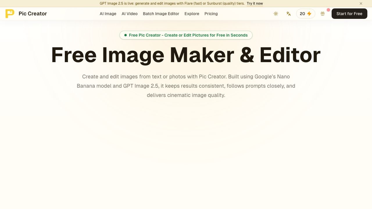Click the lightning bolt credits icon
Image resolution: width=372 pixels, height=209 pixels.
coord(309,14)
